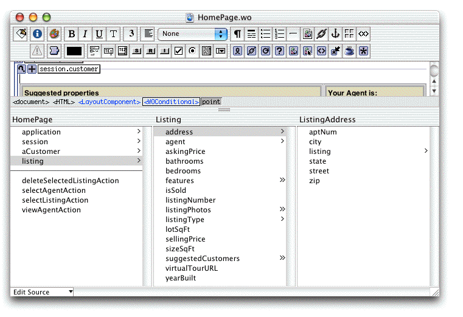Expand the features relationship arrow
This screenshot has height=317, width=463.
tap(282, 181)
